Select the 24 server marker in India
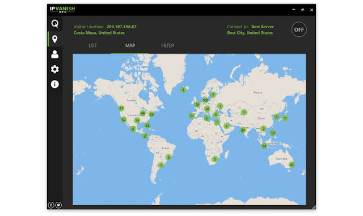Screen dimensions: 363x216 coord(243,130)
